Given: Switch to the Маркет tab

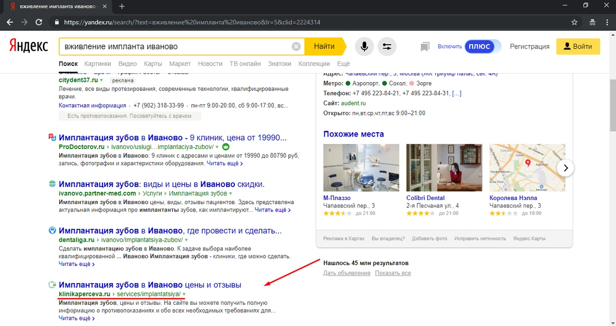Looking at the screenshot, I should point(180,63).
